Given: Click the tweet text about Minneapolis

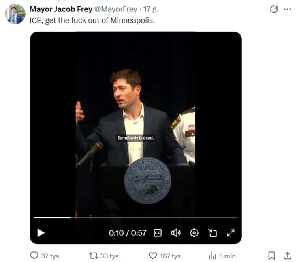Looking at the screenshot, I should point(92,20).
